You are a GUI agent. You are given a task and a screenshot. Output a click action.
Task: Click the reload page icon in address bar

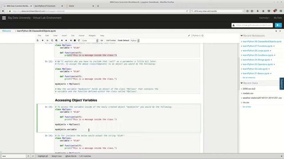187,11
